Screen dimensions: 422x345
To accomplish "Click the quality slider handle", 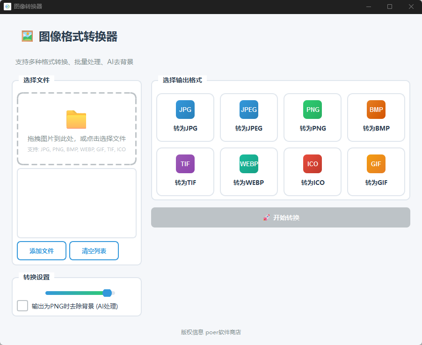I will pos(107,293).
